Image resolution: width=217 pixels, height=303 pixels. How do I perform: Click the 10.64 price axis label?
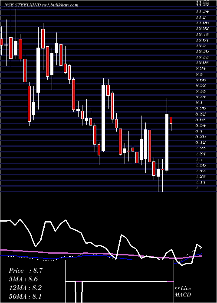pos(202,40)
